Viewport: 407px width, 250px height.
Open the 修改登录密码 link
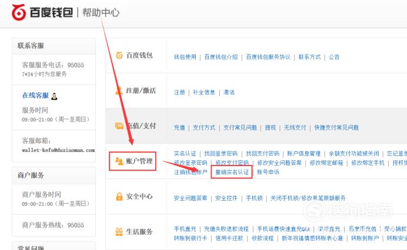coord(191,163)
